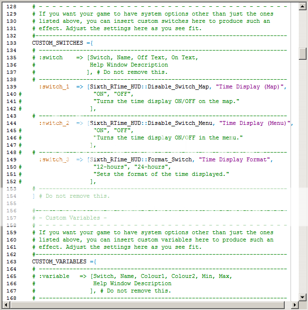Click the :switch_3 symbol on line 149
The height and width of the screenshot is (310, 308).
pyautogui.click(x=54, y=160)
